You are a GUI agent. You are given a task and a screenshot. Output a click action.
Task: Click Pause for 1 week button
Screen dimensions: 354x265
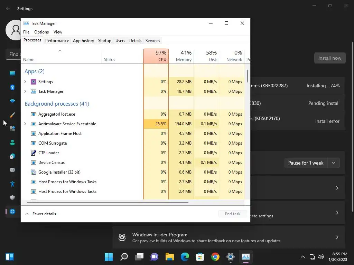tap(306, 163)
